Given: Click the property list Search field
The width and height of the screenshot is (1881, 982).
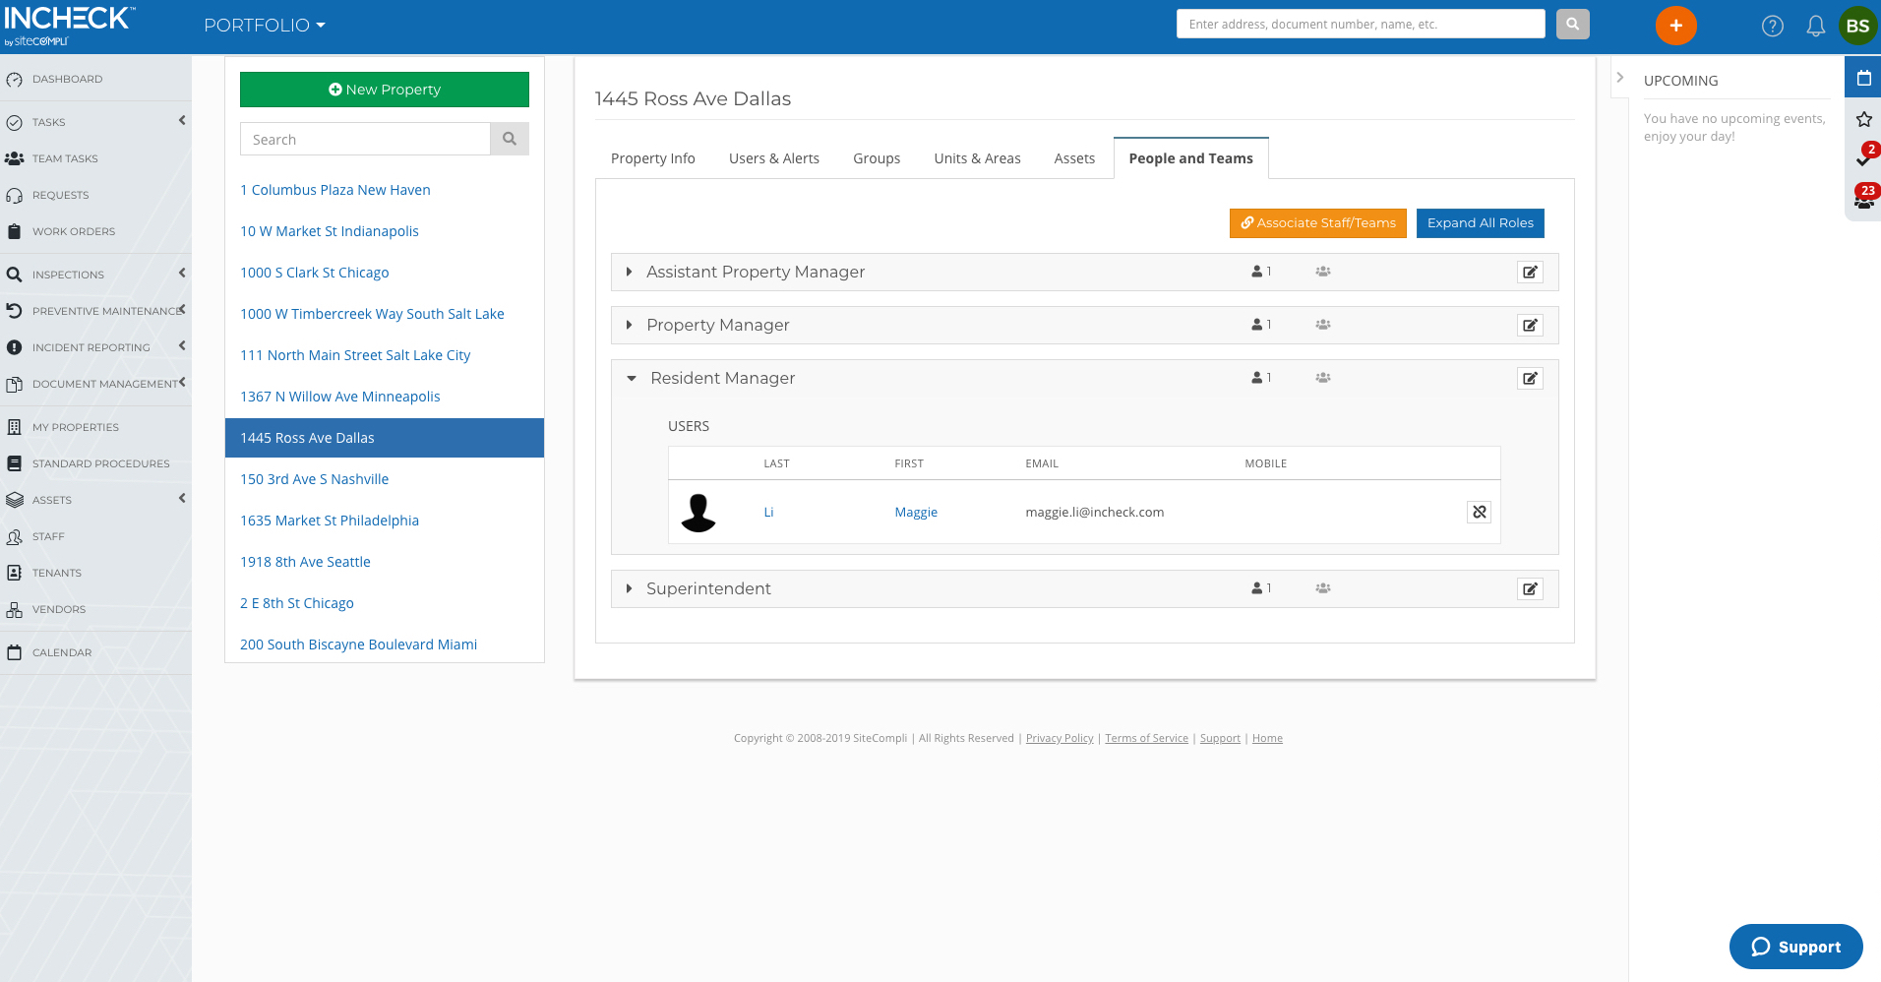Looking at the screenshot, I should [x=365, y=140].
